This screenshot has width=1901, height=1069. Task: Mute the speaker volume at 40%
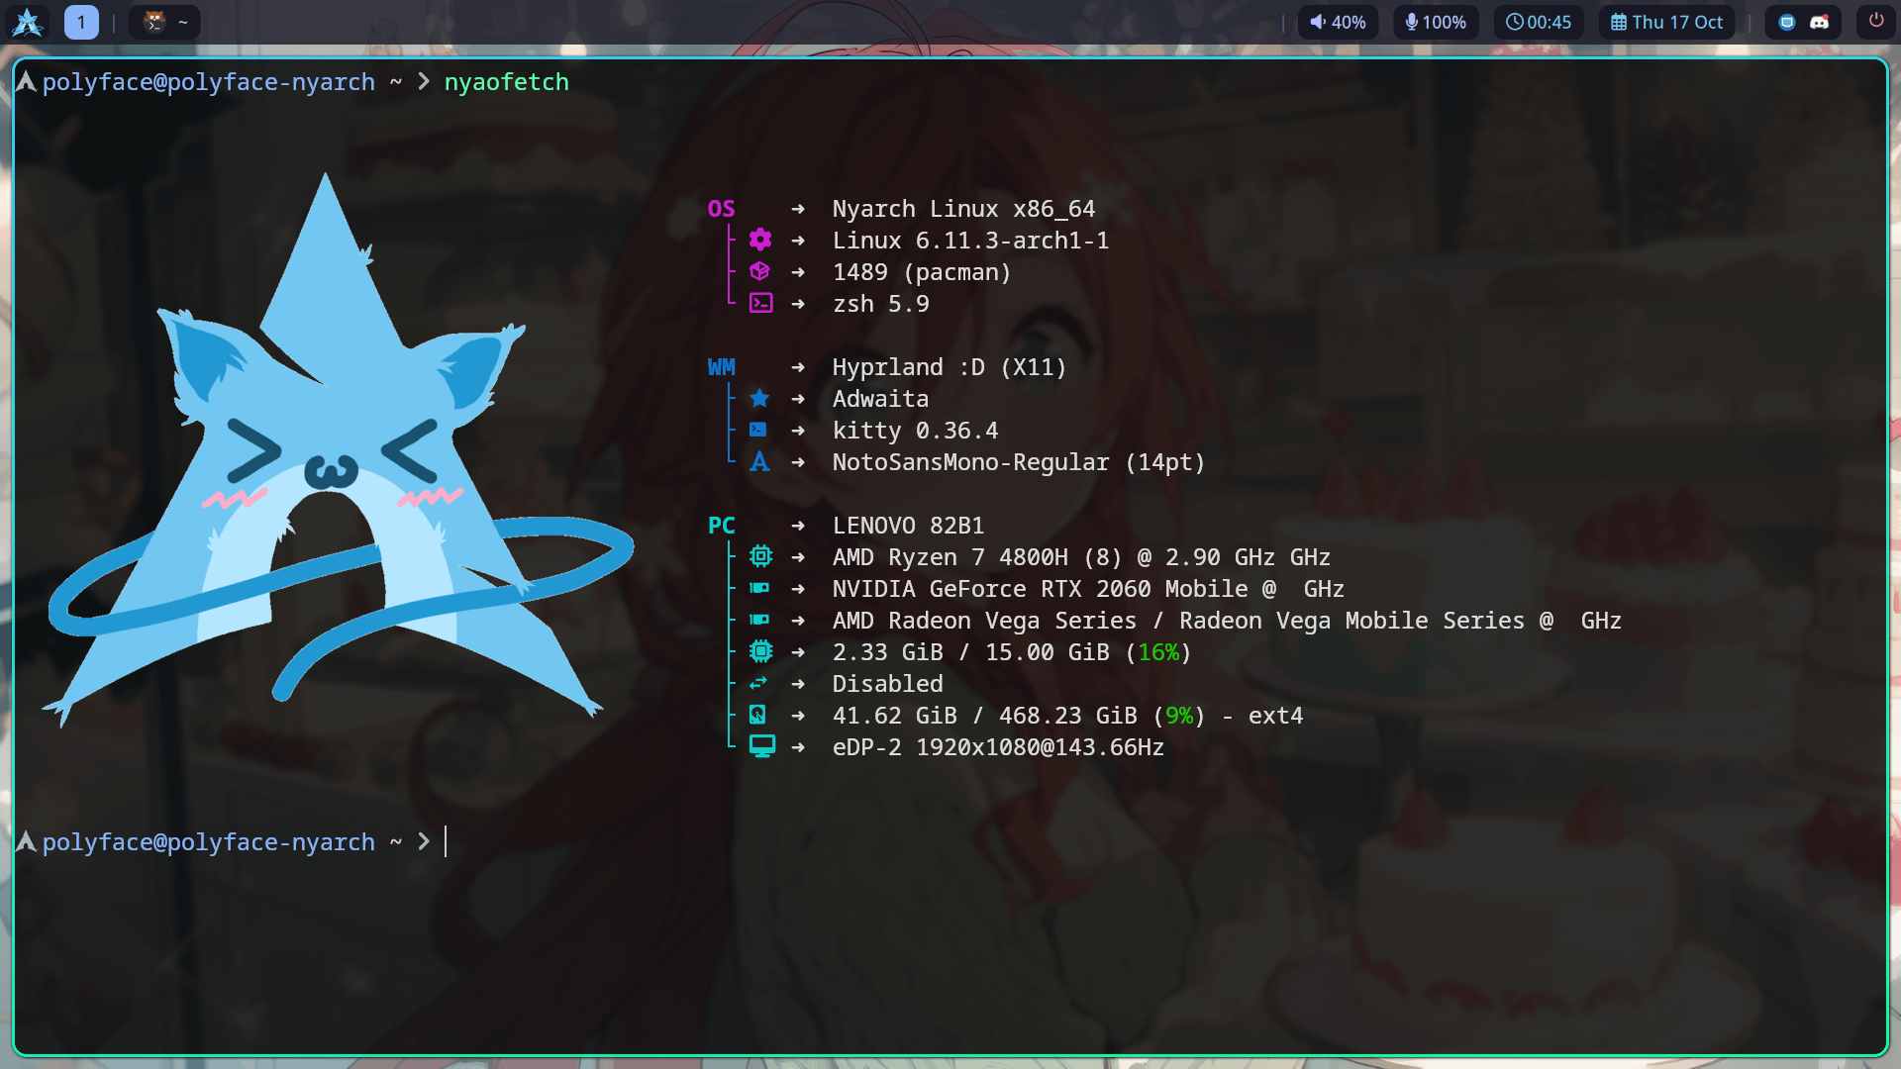click(1338, 22)
